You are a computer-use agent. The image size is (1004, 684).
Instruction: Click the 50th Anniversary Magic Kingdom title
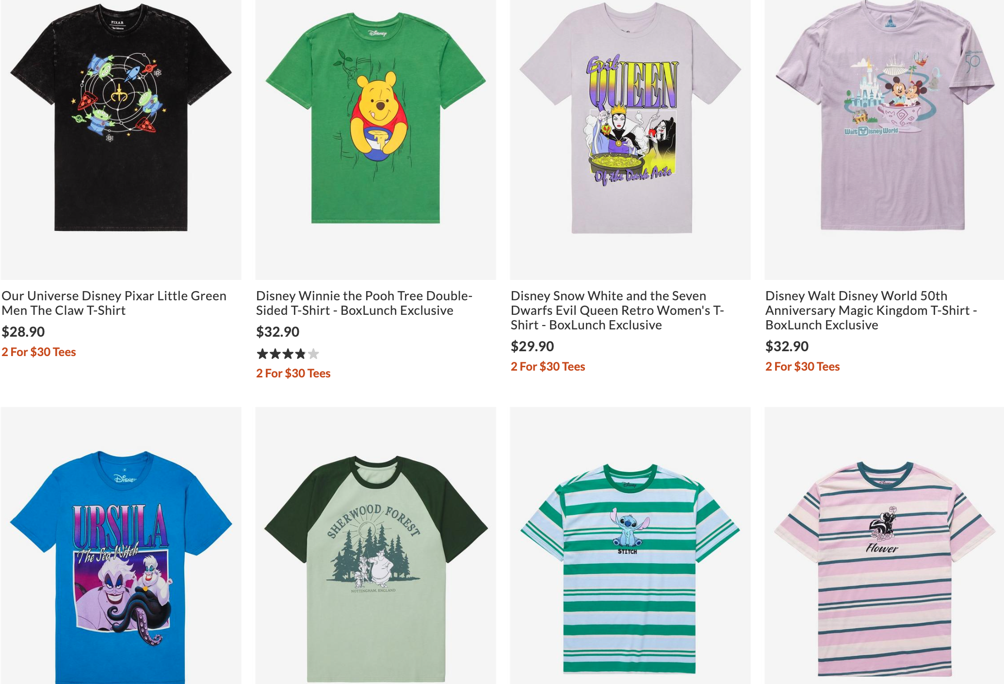[x=871, y=310]
